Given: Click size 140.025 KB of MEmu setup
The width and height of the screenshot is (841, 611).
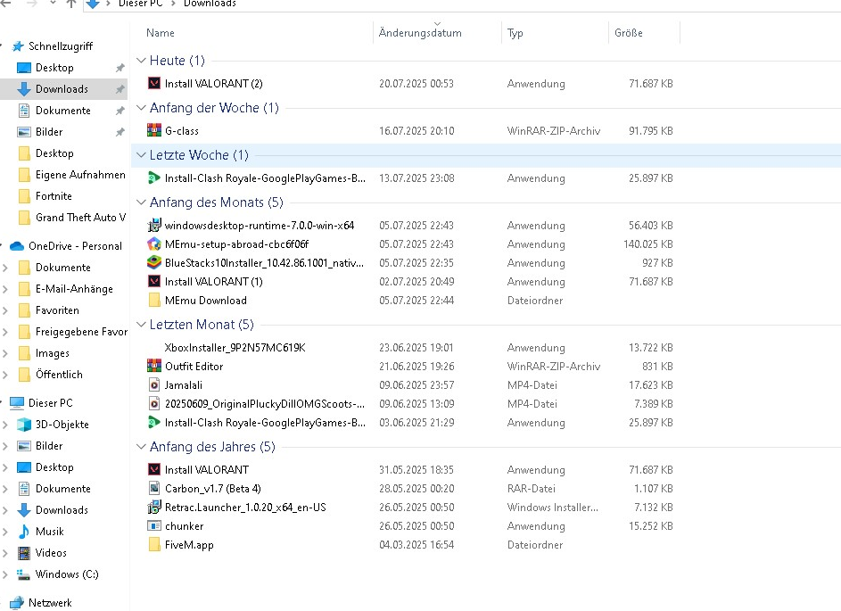Looking at the screenshot, I should [x=647, y=244].
